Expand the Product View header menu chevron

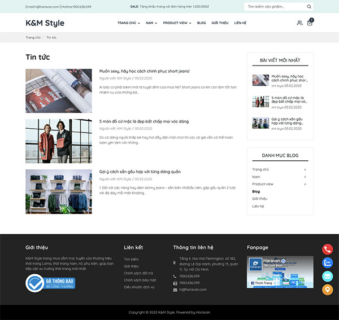tap(190, 23)
